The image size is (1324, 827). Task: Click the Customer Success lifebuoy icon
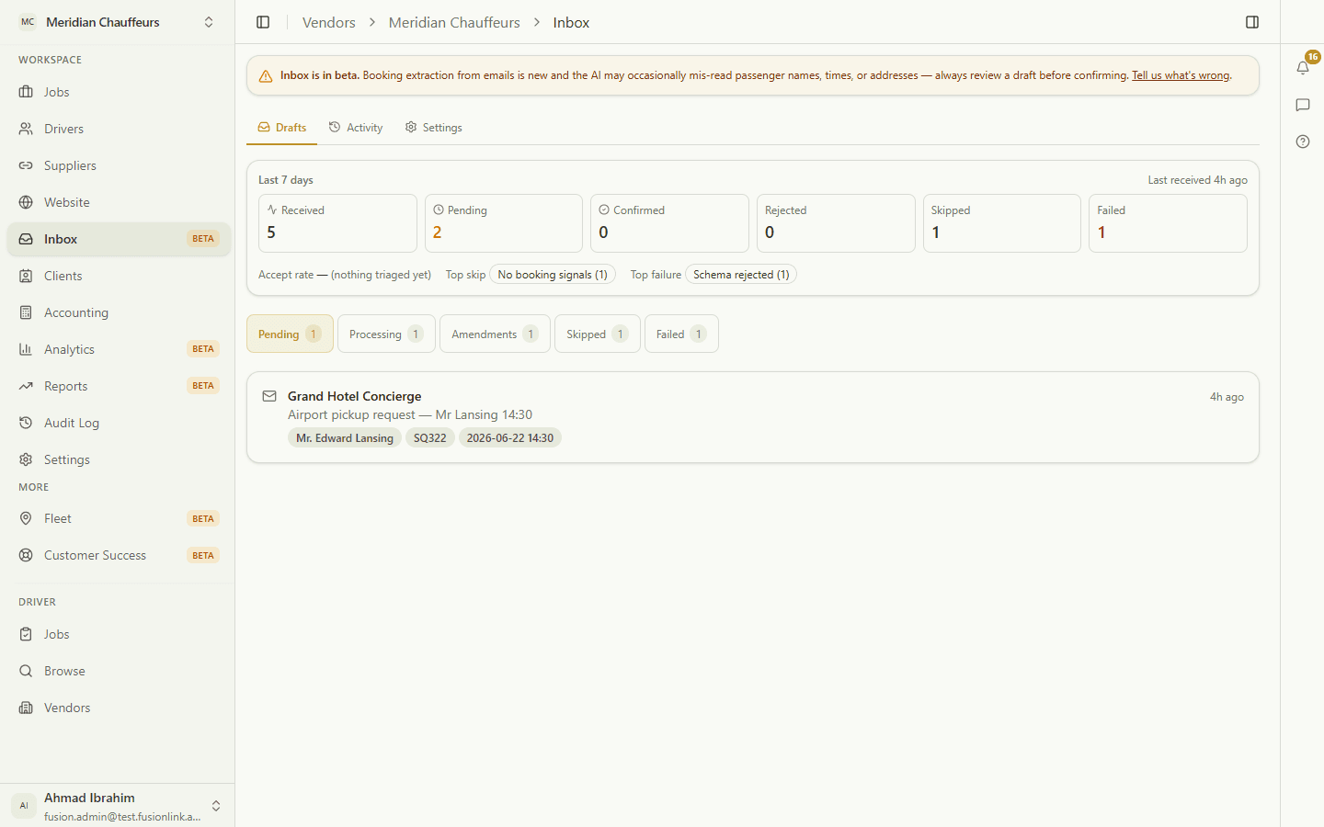[x=26, y=555]
